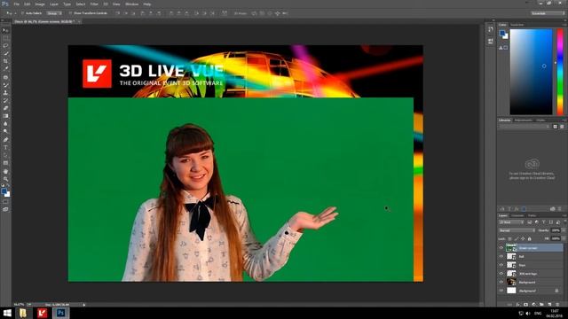The width and height of the screenshot is (568, 319).
Task: Open the Window menu
Action: [x=131, y=4]
